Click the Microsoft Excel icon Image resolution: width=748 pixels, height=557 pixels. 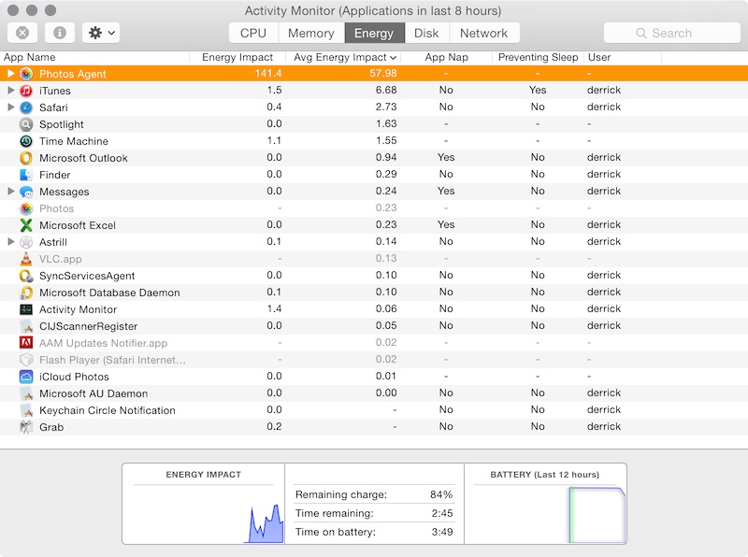pyautogui.click(x=26, y=225)
